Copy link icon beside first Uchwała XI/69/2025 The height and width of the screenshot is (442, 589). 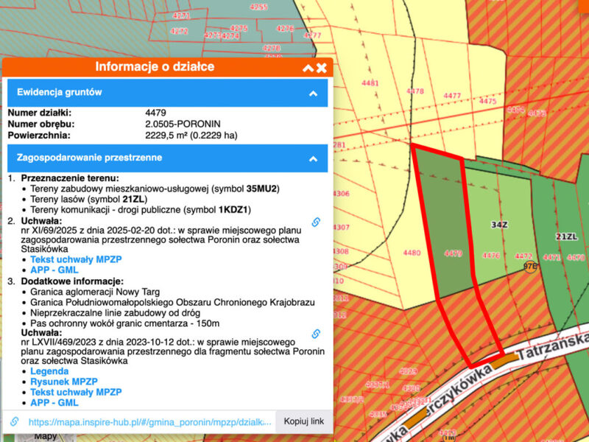(316, 222)
